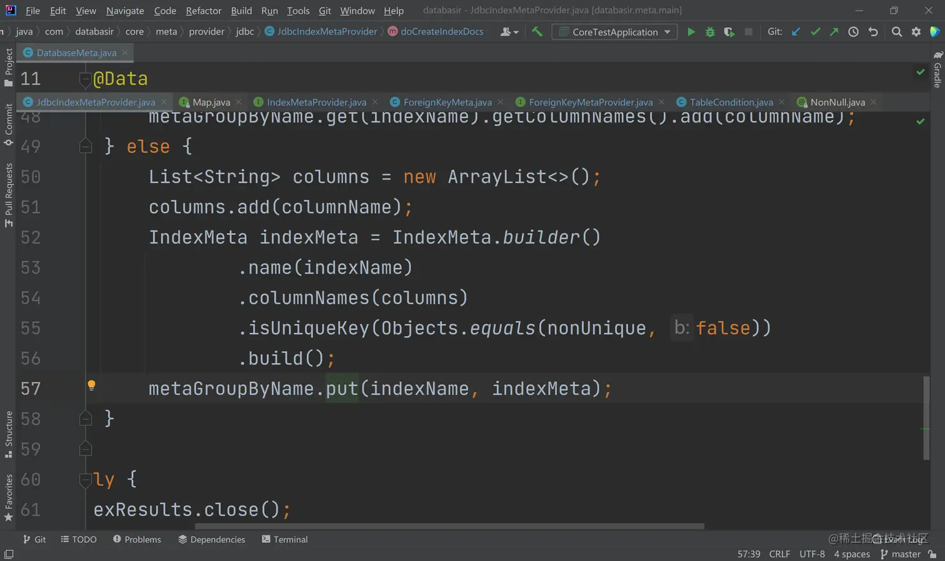Click the vertical editor scrollbar
Image resolution: width=945 pixels, height=561 pixels.
pyautogui.click(x=926, y=417)
